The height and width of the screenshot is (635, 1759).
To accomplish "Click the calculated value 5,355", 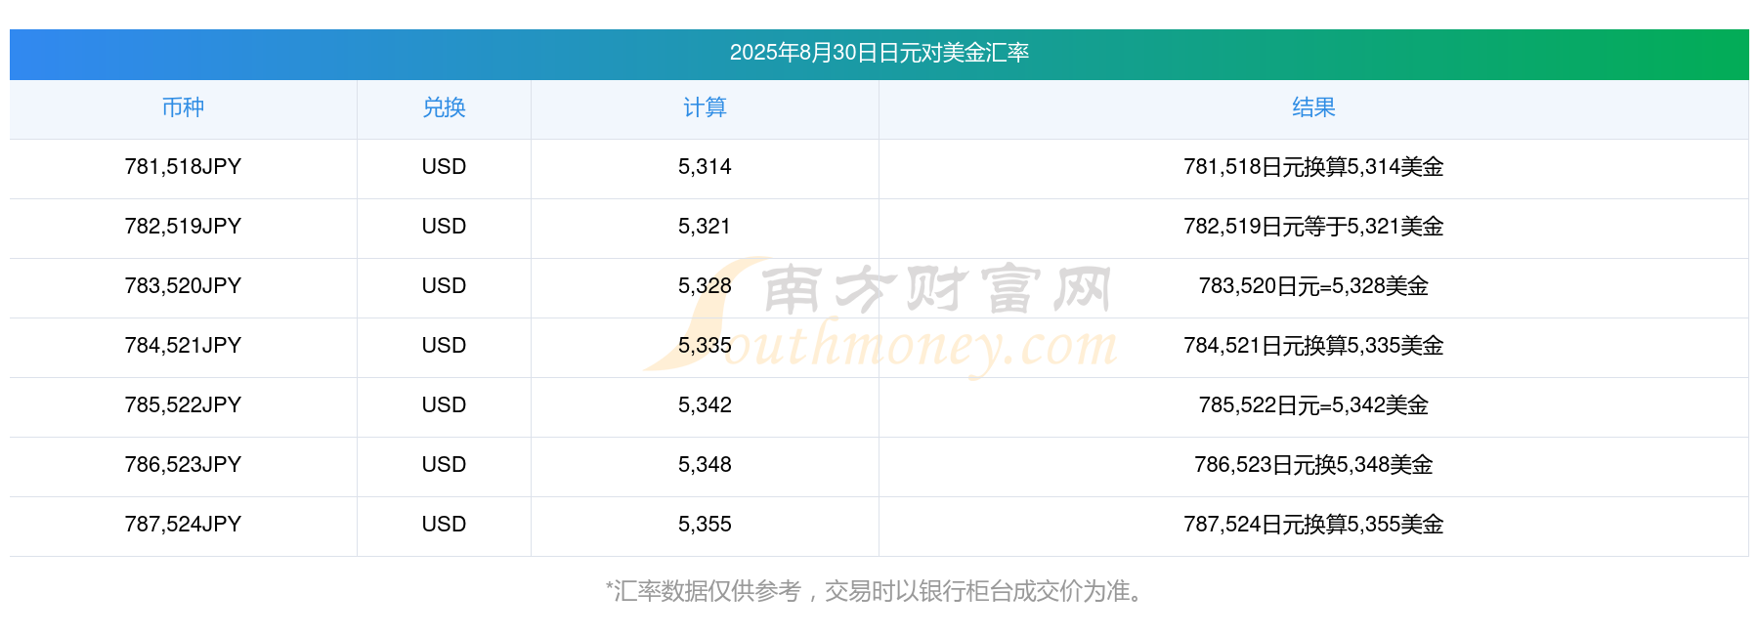I will click(x=705, y=525).
